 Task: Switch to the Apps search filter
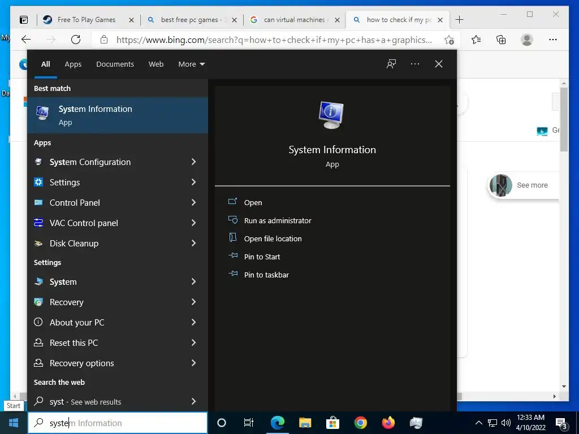(73, 64)
